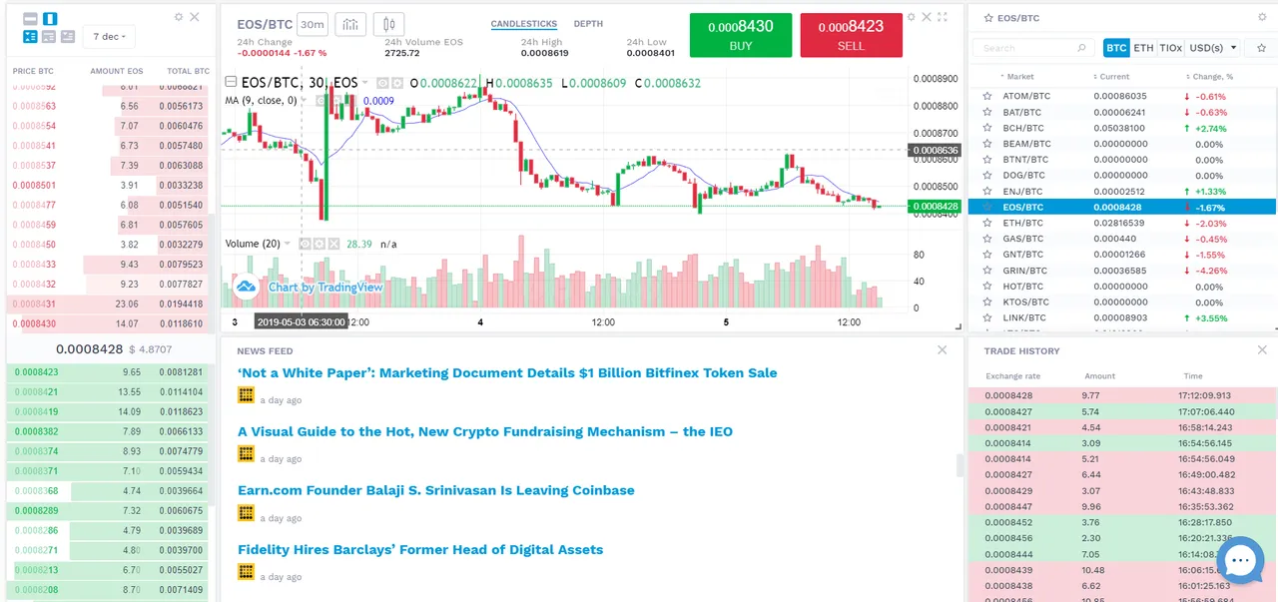Open the Volume (20) indicator dropdown arrow
Viewport: 1278px width, 602px height.
pyautogui.click(x=288, y=244)
